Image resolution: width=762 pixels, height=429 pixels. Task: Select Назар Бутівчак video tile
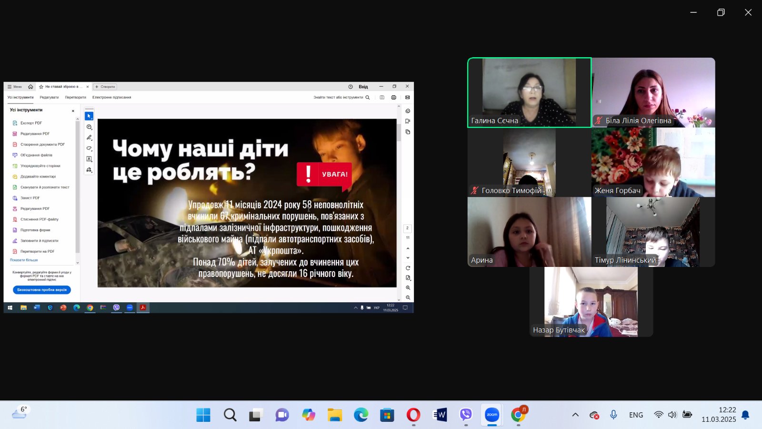click(591, 302)
